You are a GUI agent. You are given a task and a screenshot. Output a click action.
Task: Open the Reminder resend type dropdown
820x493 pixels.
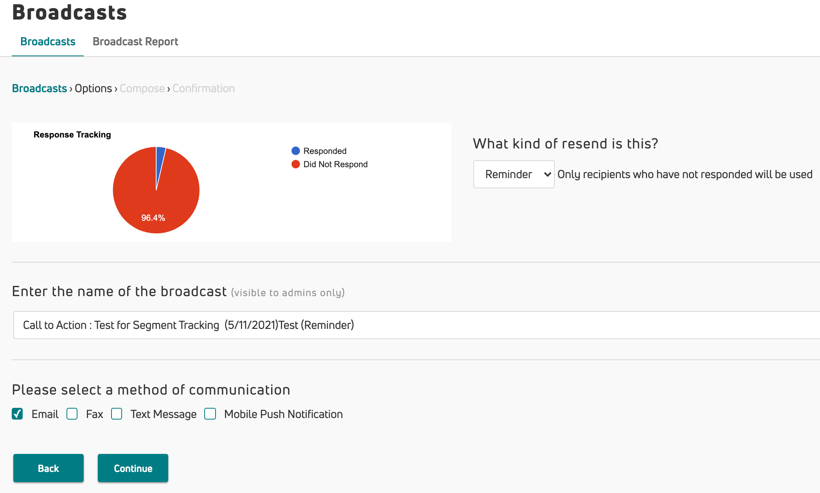pyautogui.click(x=514, y=174)
